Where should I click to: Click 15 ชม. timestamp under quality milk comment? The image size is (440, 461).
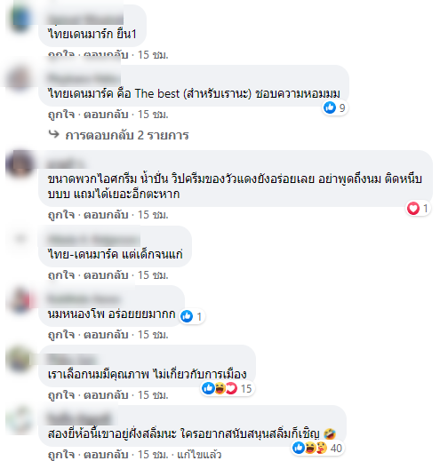click(x=153, y=395)
